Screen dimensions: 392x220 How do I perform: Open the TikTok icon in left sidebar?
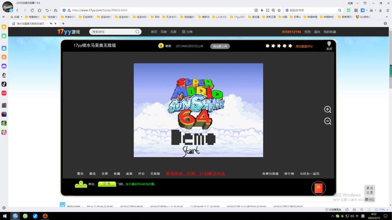[4, 84]
